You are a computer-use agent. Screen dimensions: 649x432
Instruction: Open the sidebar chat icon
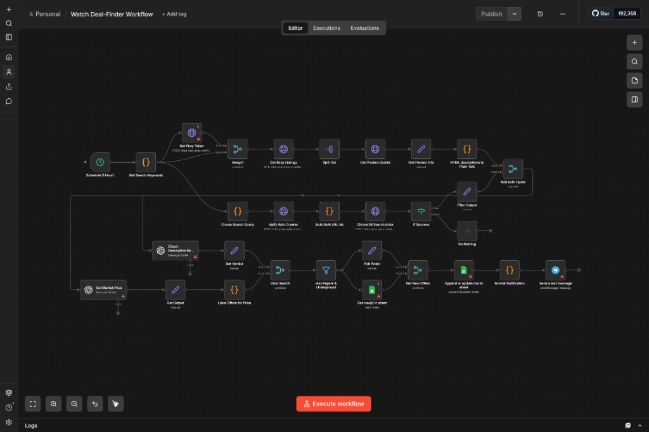tap(9, 101)
